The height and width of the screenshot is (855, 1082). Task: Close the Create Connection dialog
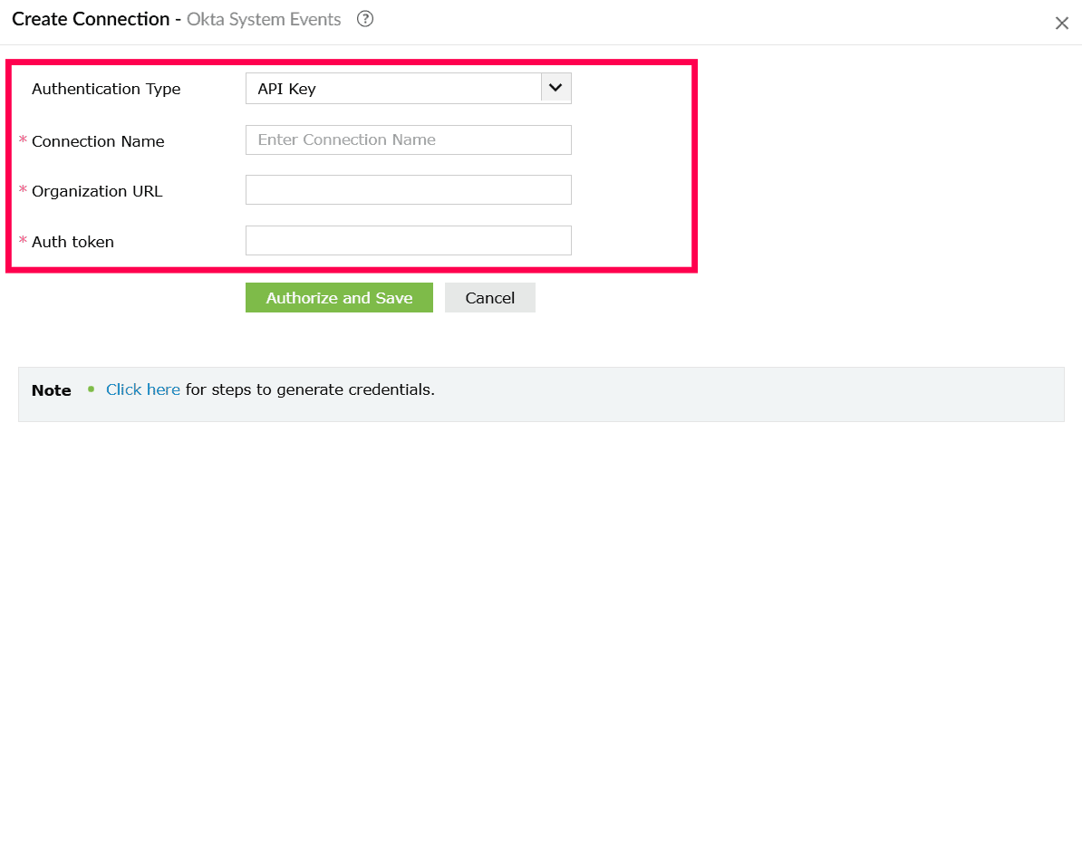[x=1061, y=24]
